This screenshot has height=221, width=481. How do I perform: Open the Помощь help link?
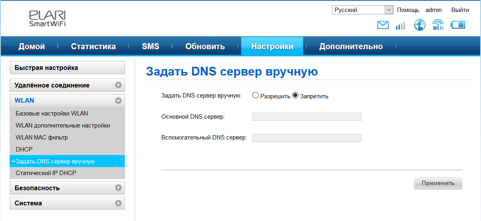408,10
